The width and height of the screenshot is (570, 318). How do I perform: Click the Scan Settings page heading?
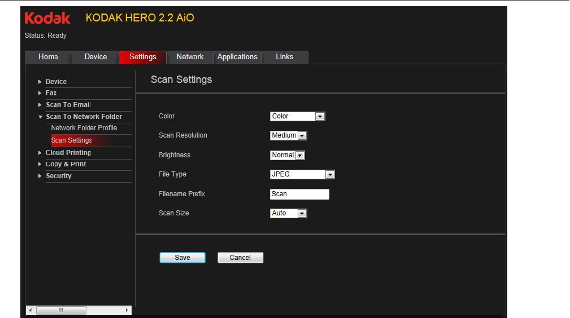181,79
